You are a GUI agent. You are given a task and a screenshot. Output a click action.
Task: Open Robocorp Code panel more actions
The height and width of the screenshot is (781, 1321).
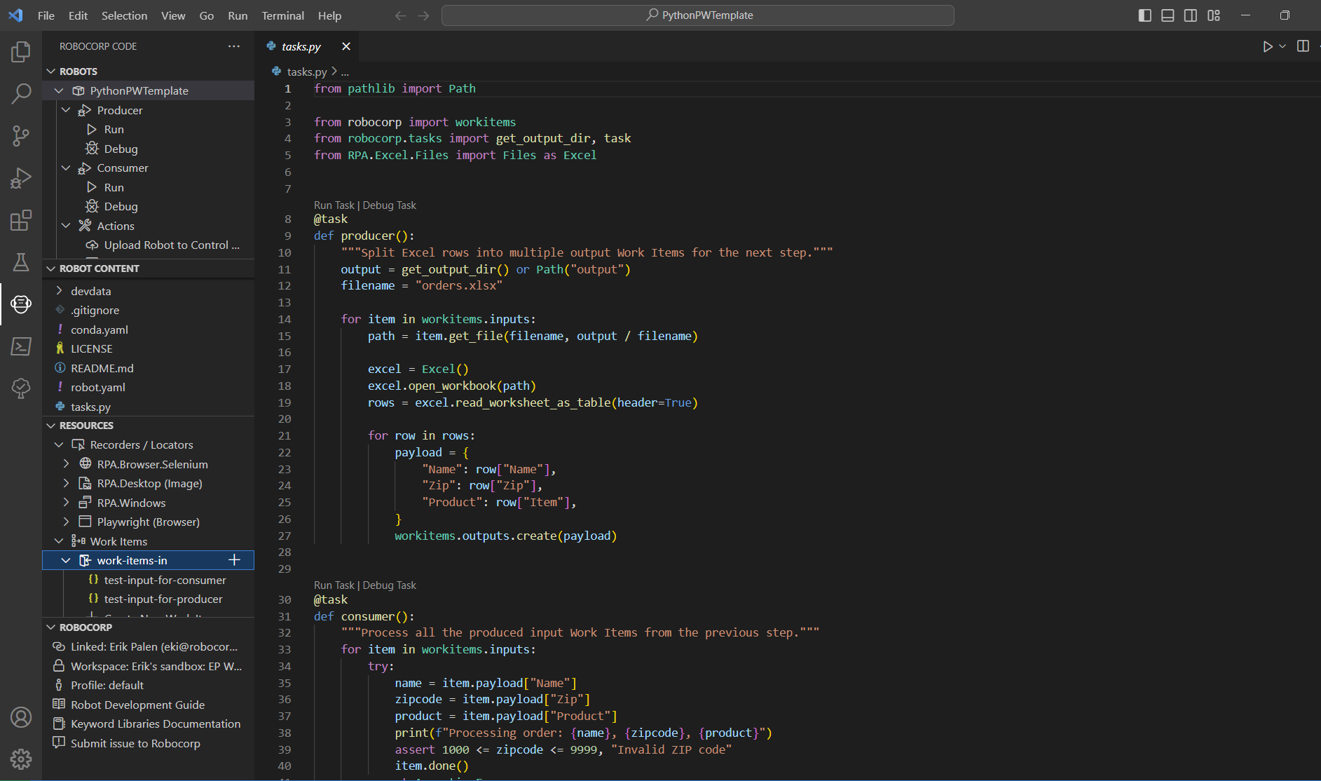click(x=234, y=46)
